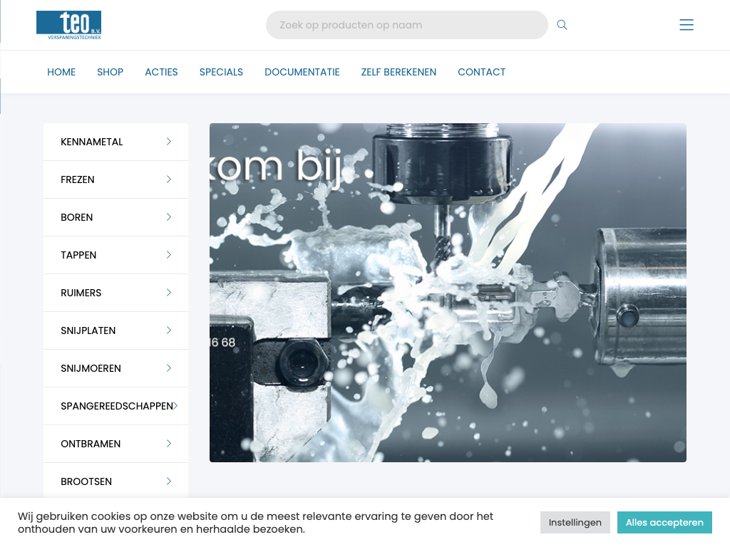Click the arrow next to TAPPEN

(169, 255)
